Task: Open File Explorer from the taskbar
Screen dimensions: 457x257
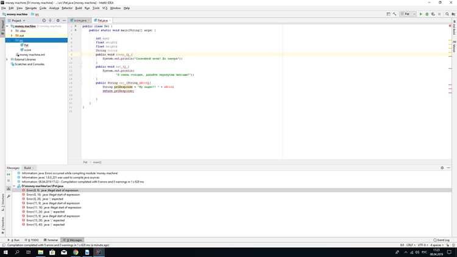Action: (x=40, y=252)
